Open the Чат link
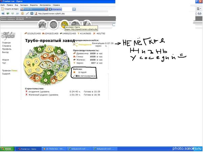Screen dimensions: 203x152 click(4, 63)
